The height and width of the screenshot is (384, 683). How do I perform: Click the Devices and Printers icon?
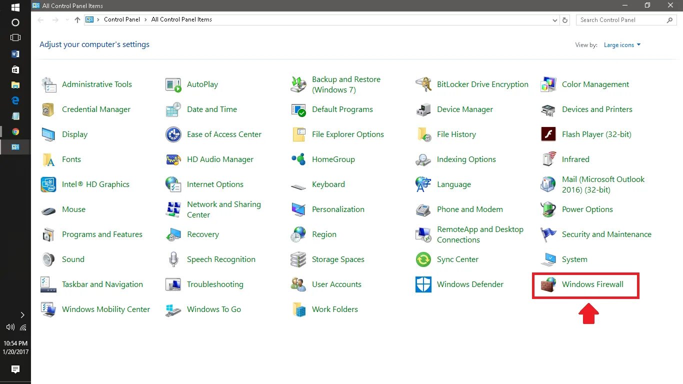coord(548,109)
